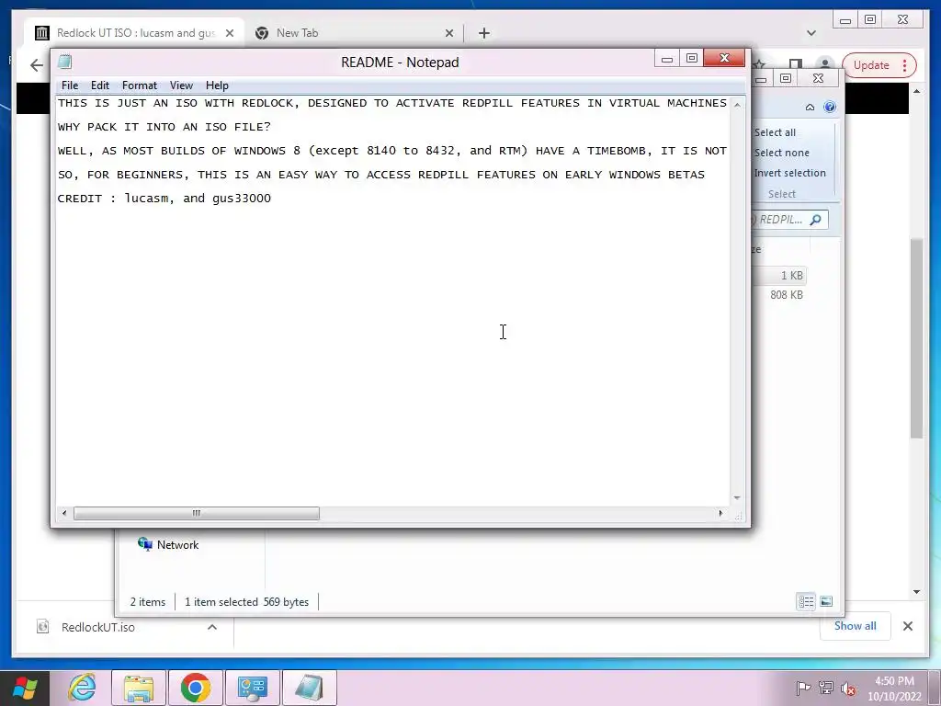Click the Notepad title bar icon

coord(65,62)
